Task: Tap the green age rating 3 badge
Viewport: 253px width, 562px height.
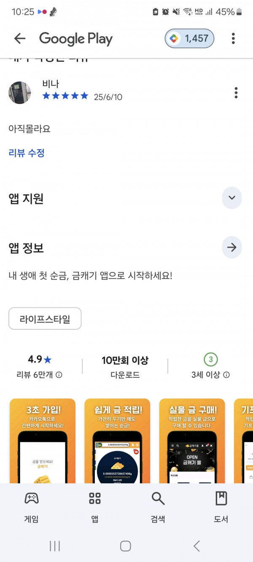Action: (x=210, y=360)
